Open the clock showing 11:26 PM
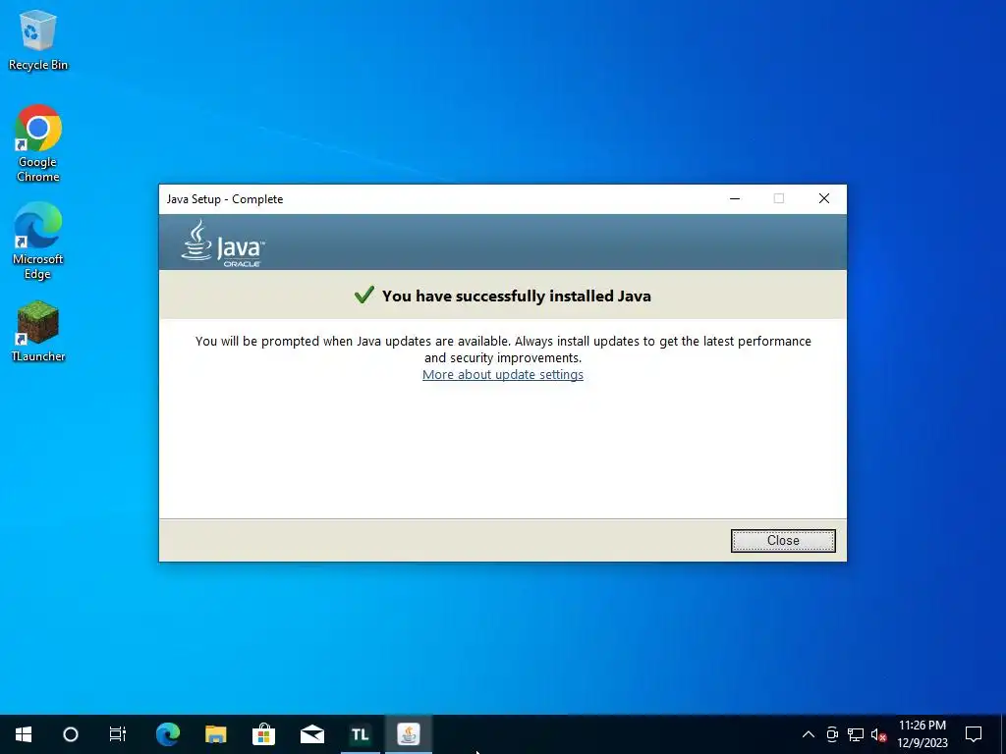The image size is (1006, 754). [x=922, y=734]
